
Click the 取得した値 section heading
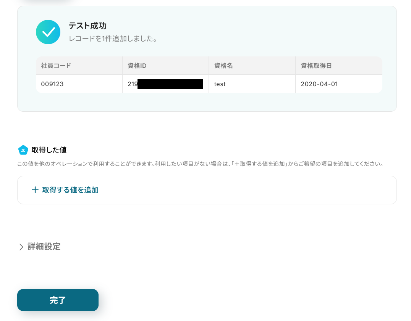coord(49,150)
